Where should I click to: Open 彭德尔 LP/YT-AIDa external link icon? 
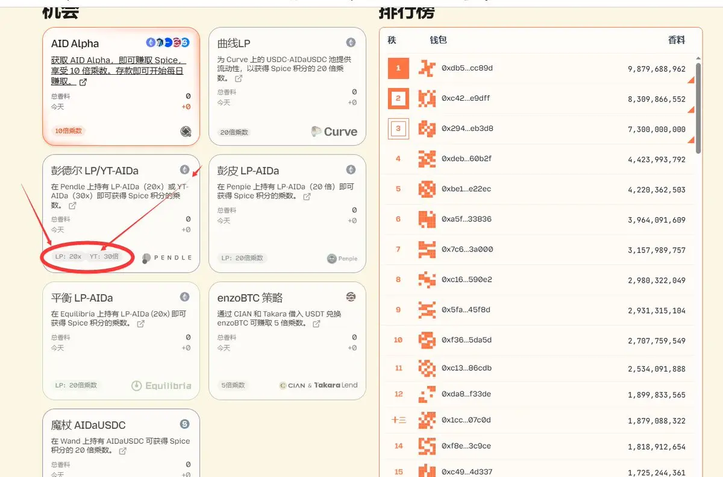click(x=72, y=206)
